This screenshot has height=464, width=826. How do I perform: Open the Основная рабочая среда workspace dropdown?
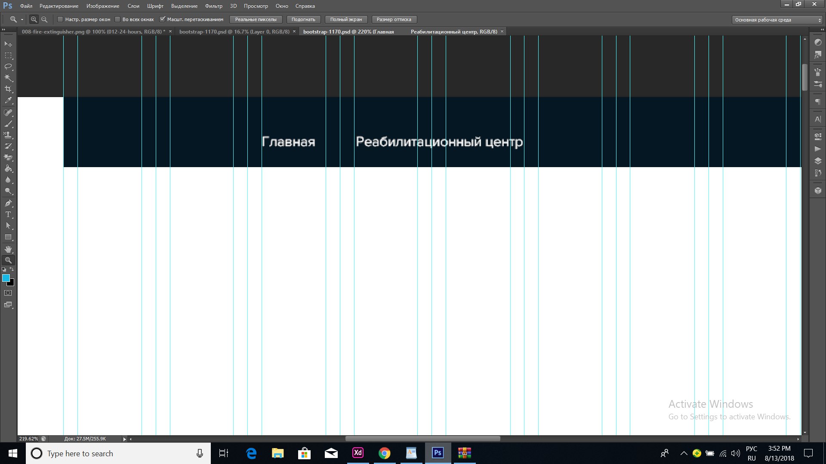(777, 20)
